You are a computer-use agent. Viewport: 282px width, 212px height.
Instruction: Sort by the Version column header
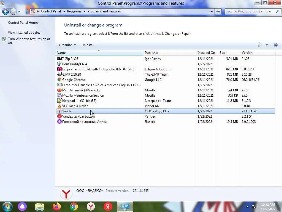pyautogui.click(x=257, y=53)
